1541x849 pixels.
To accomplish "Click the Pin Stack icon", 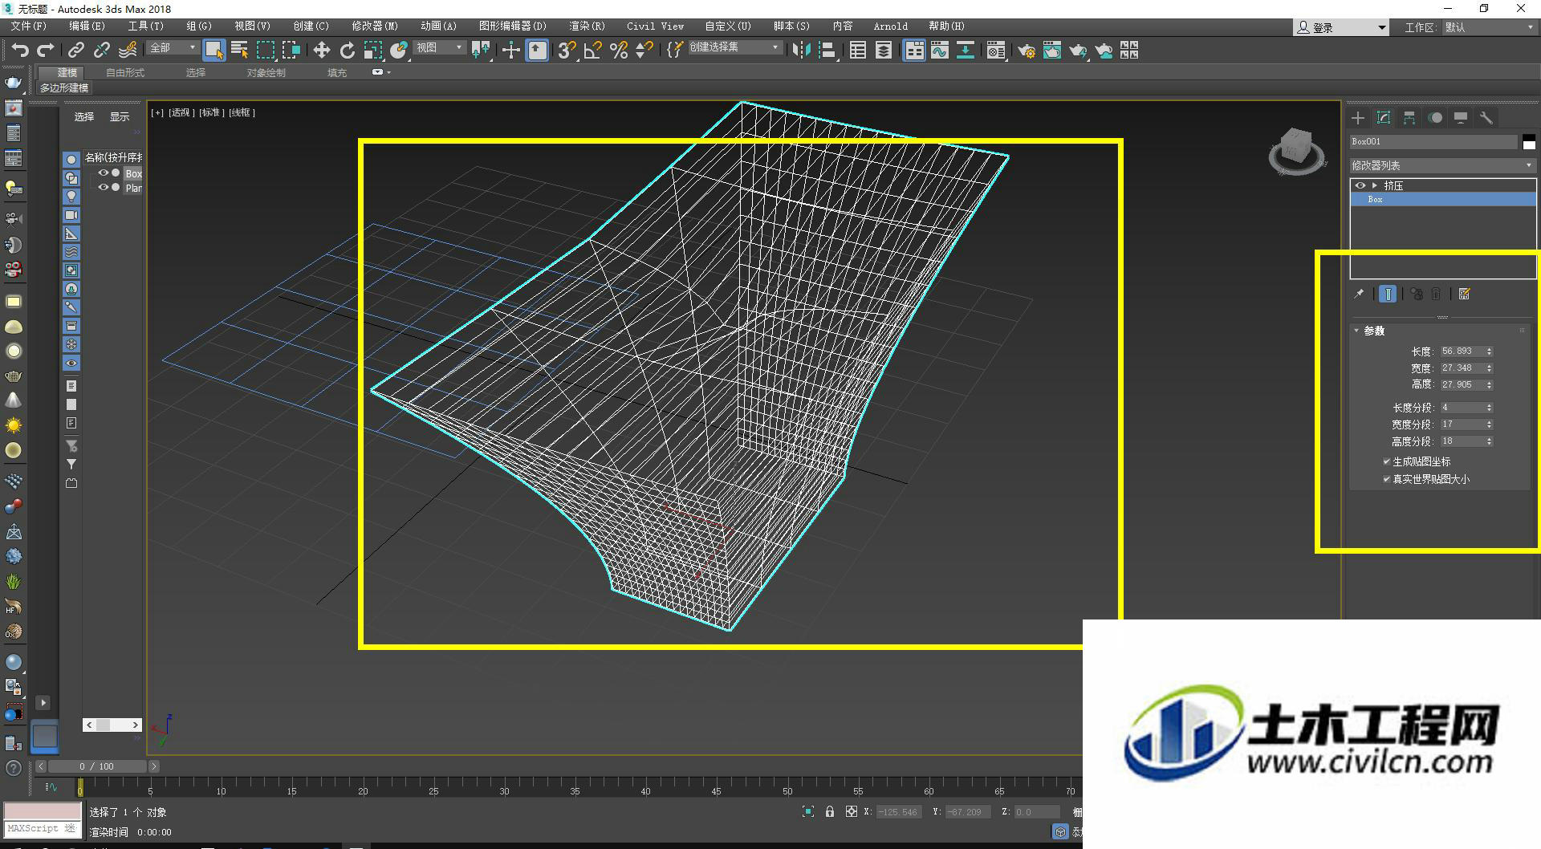I will pyautogui.click(x=1359, y=294).
